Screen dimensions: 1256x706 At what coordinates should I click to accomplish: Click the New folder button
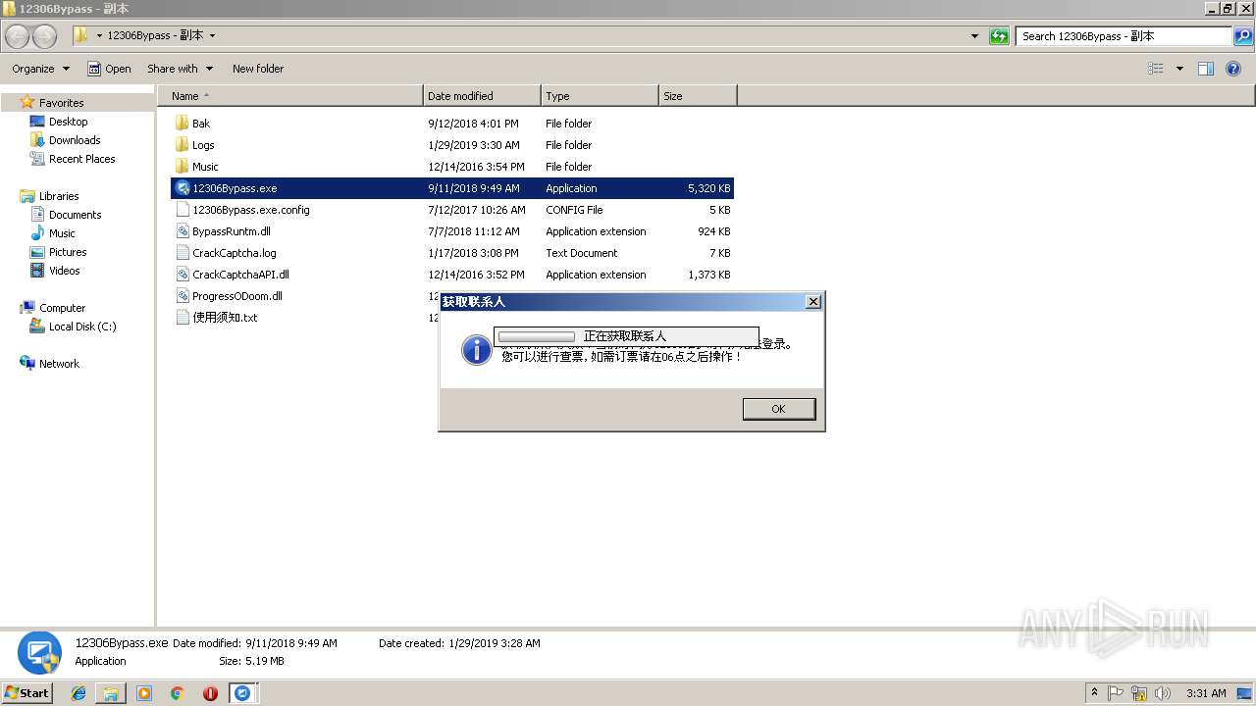pyautogui.click(x=258, y=69)
